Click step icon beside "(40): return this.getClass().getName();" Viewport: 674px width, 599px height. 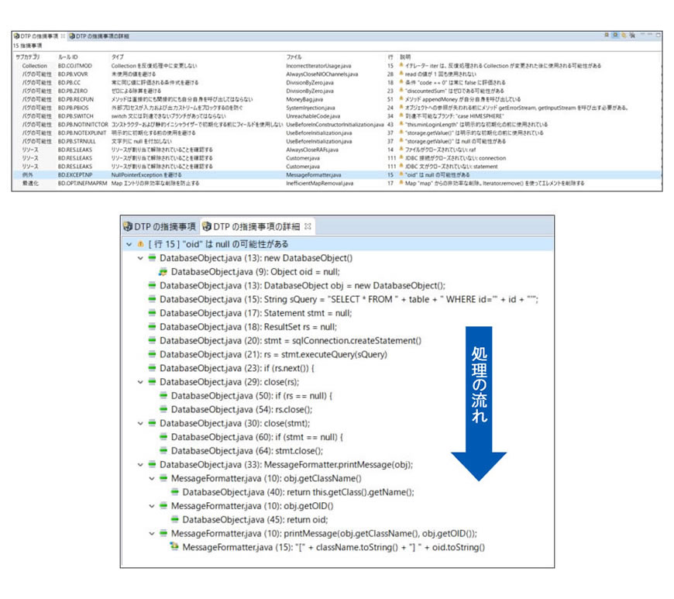coord(174,491)
